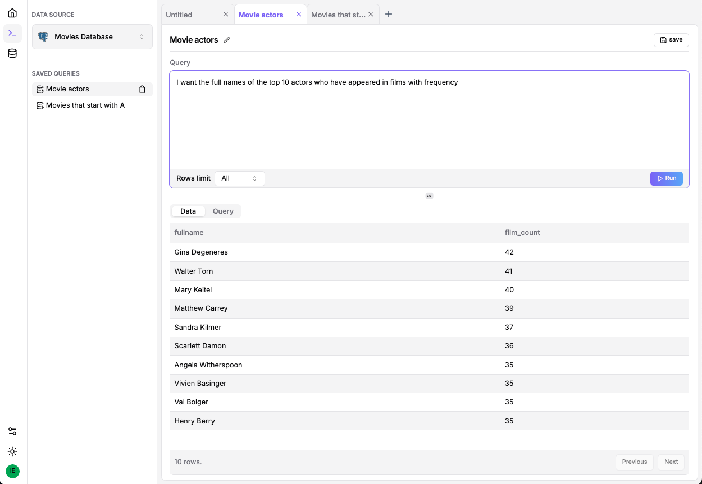Click the green IE user avatar
The width and height of the screenshot is (702, 484).
click(x=12, y=471)
